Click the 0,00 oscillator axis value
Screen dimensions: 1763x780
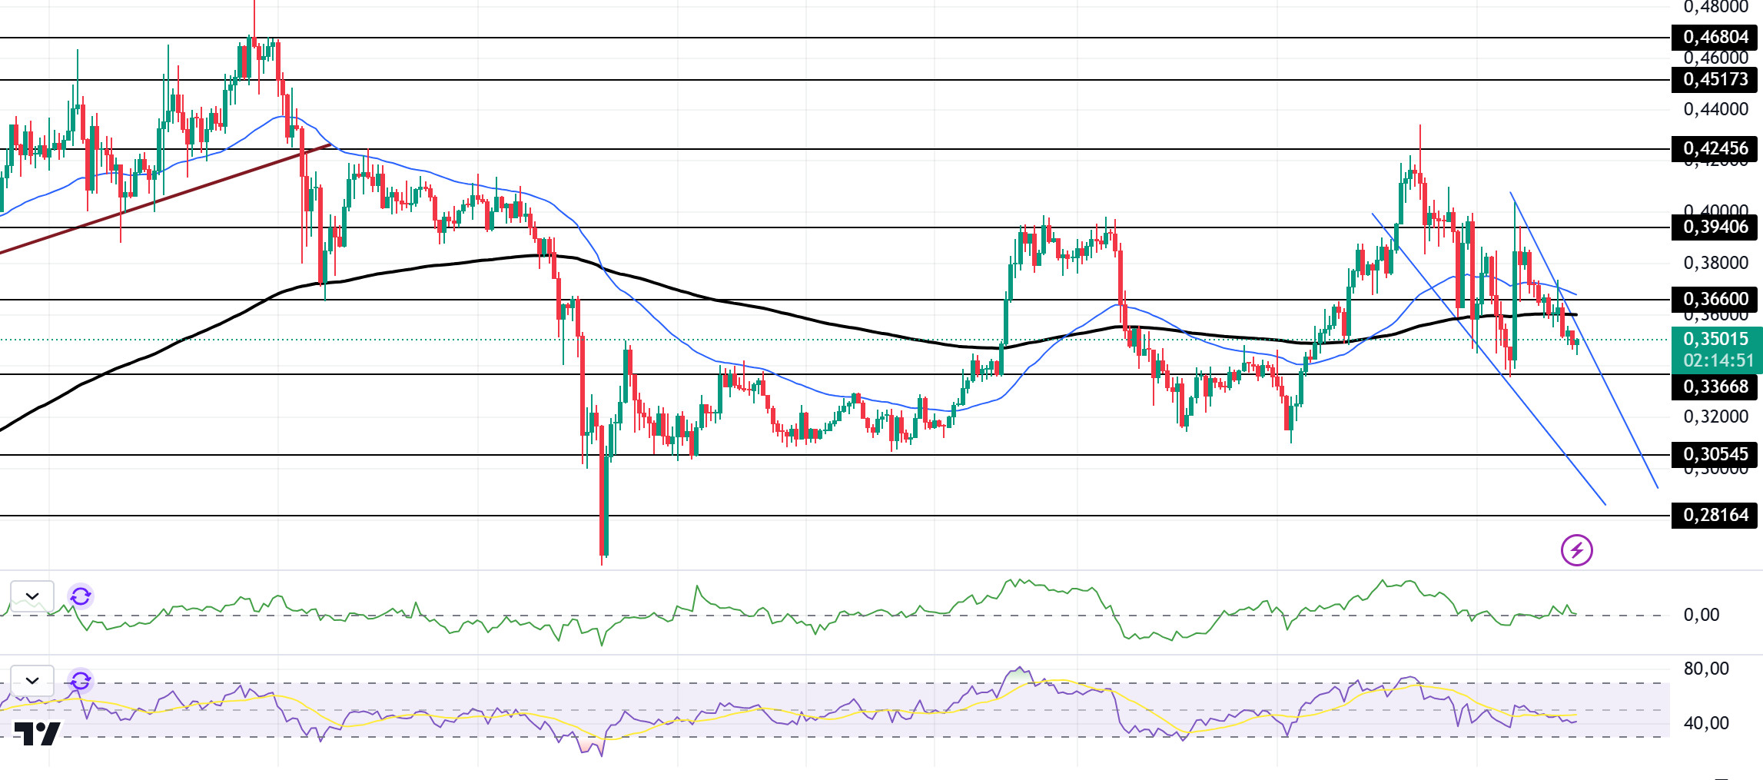tap(1702, 615)
